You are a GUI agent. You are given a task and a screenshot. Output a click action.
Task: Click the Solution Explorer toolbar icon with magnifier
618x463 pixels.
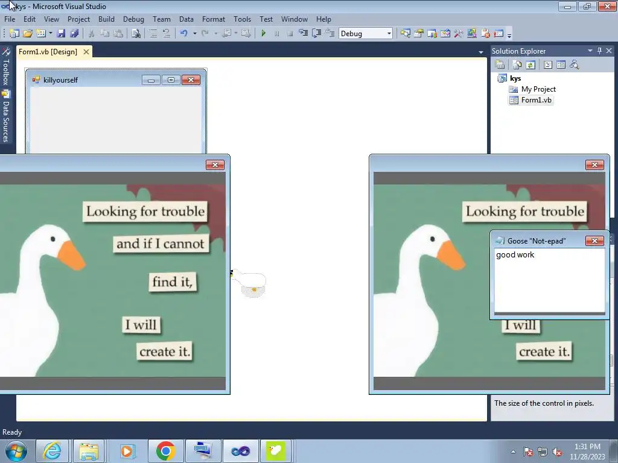[406, 34]
